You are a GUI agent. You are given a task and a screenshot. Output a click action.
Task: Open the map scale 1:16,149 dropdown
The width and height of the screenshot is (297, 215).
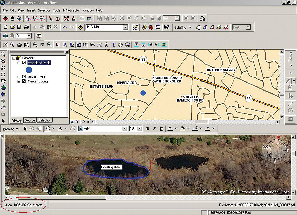(x=126, y=27)
